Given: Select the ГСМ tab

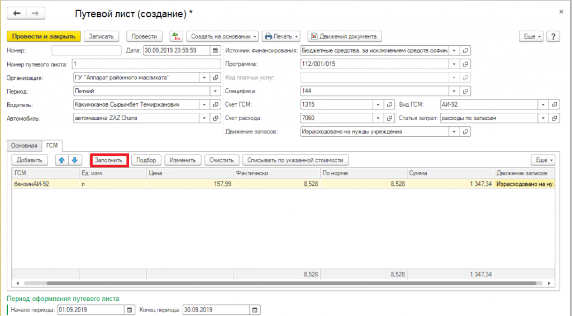Looking at the screenshot, I should coord(52,146).
